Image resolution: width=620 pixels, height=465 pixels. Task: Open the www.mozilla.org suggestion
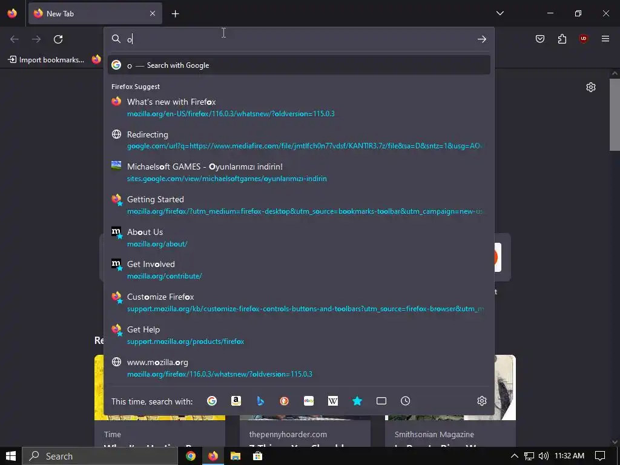click(x=299, y=368)
